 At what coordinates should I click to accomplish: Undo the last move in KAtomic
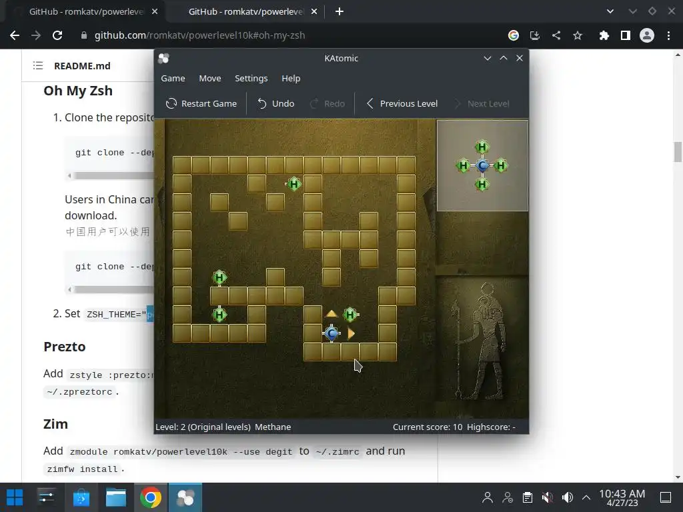coord(275,103)
